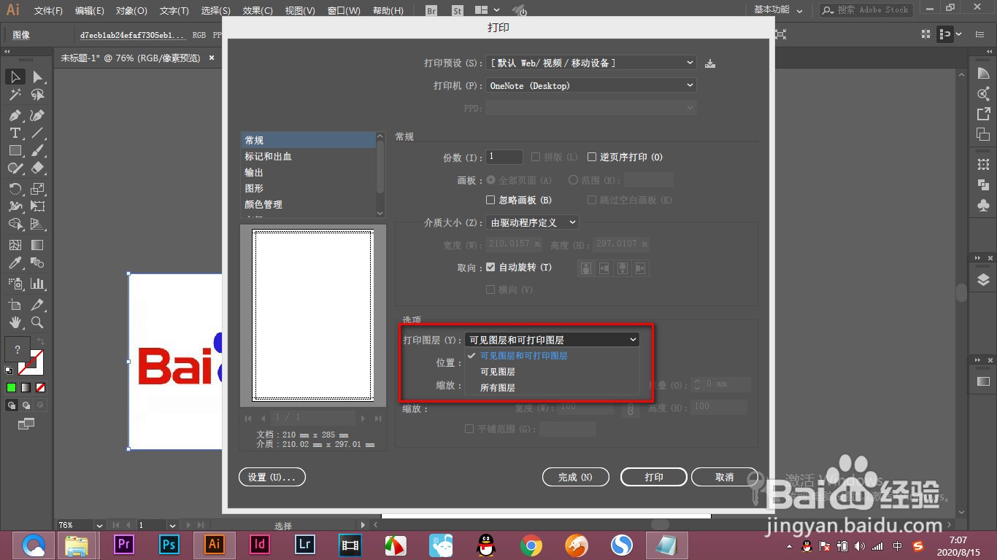Select the Rectangle tool
The width and height of the screenshot is (997, 560).
(15, 150)
